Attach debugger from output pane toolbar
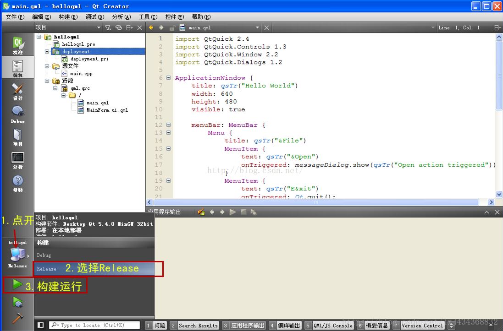503x331 pixels. (254, 212)
